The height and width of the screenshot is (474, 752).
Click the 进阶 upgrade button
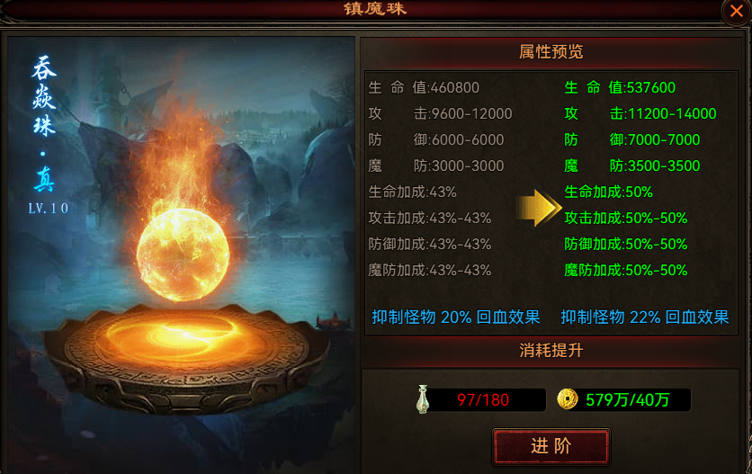(551, 446)
